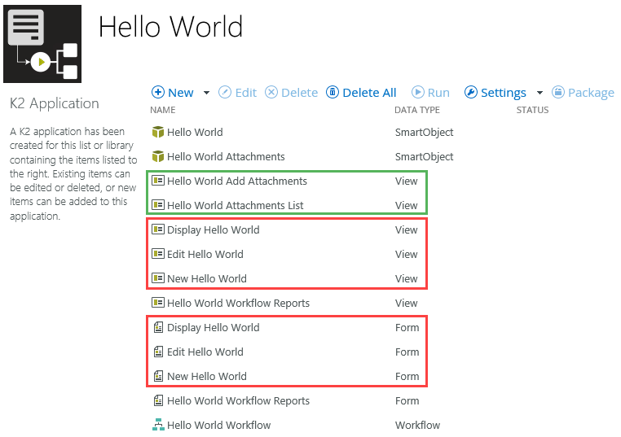Image resolution: width=621 pixels, height=437 pixels.
Task: Open the Hello World Attachments List view
Action: tap(235, 205)
